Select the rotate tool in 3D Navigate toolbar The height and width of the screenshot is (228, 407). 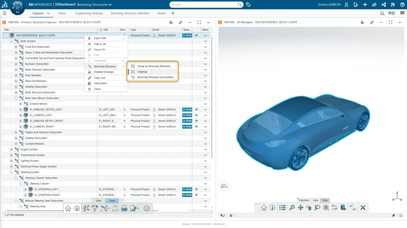[x=309, y=208]
